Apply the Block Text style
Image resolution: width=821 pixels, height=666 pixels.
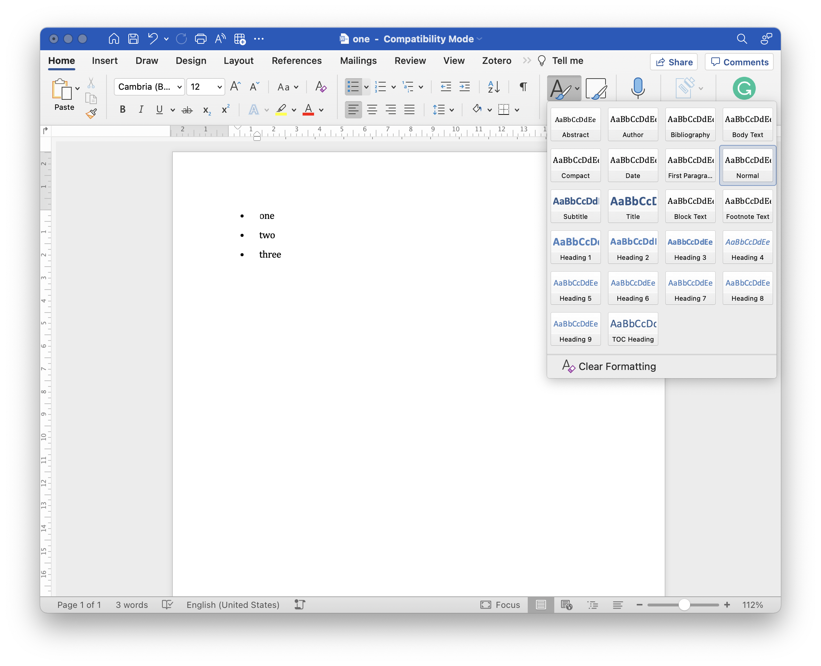click(690, 206)
